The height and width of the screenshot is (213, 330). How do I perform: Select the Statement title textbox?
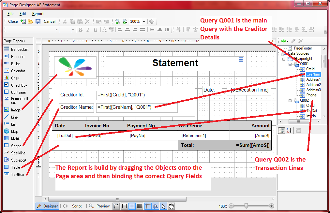tap(175, 64)
